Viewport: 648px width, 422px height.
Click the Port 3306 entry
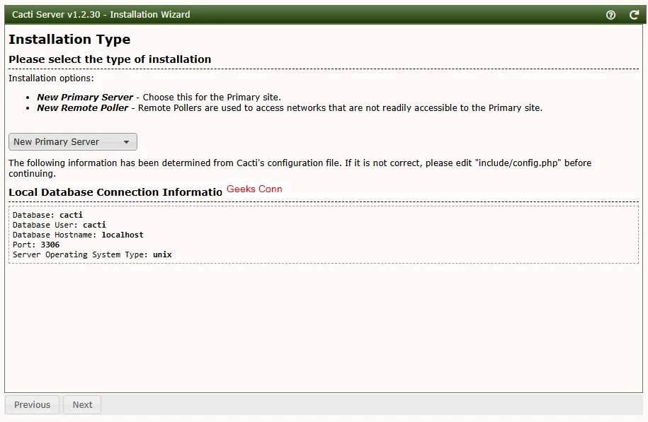coord(36,245)
